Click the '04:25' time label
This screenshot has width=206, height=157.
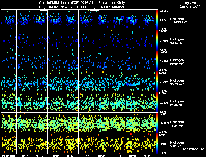tap(148, 156)
